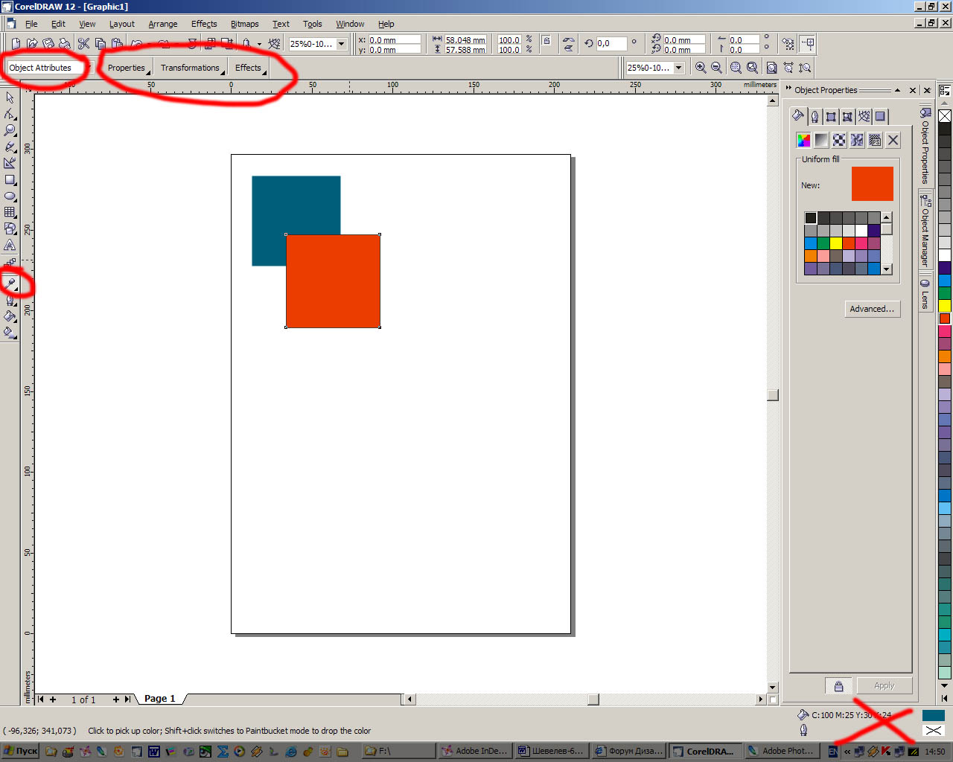Select the Outline tool in the toolbox
Viewport: 953px width, 762px height.
click(x=10, y=300)
